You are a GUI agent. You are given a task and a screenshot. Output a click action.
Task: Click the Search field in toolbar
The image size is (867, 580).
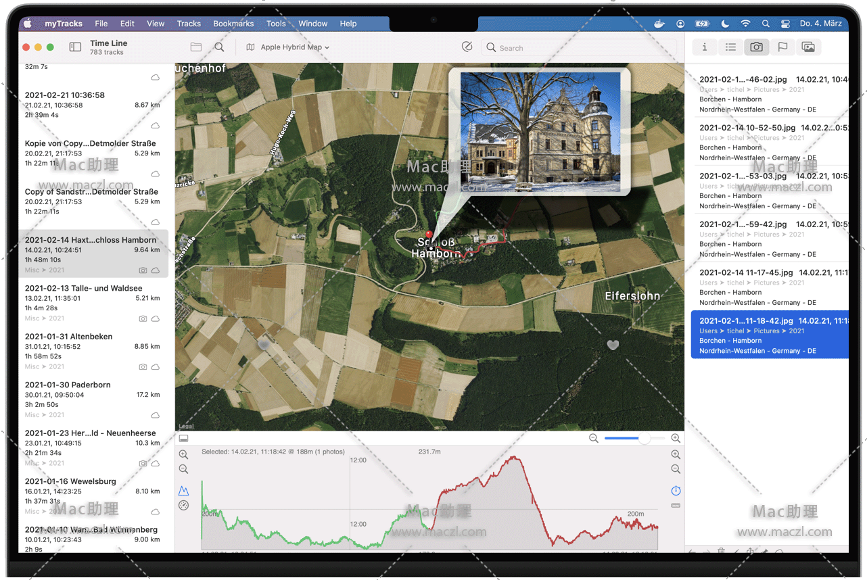pos(582,48)
